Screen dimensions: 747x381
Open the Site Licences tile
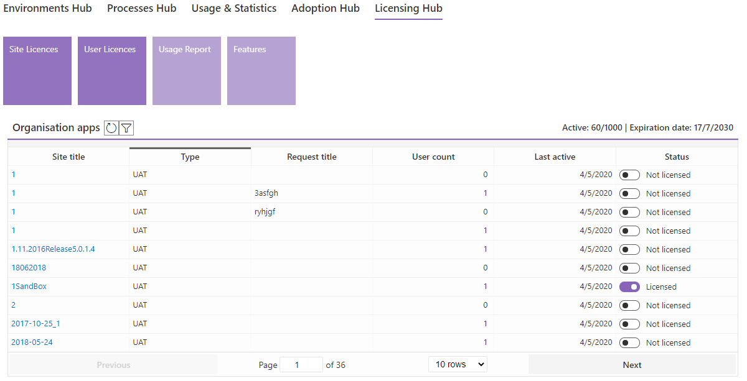point(37,71)
